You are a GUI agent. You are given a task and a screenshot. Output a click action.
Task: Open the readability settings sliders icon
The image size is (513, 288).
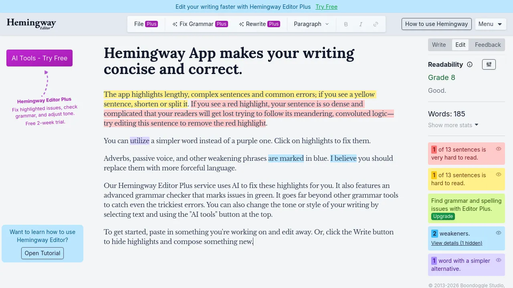pos(489,64)
